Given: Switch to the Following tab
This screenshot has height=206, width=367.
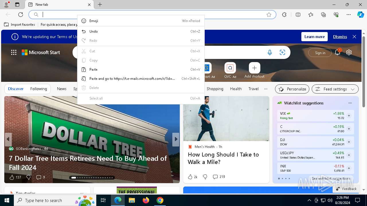Looking at the screenshot, I should (x=38, y=89).
